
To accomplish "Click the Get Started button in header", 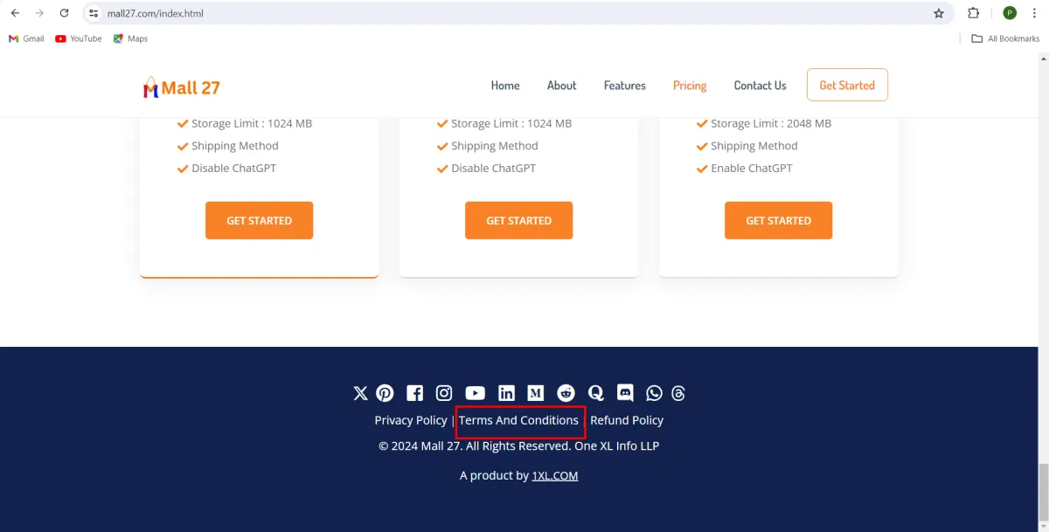I will [846, 86].
